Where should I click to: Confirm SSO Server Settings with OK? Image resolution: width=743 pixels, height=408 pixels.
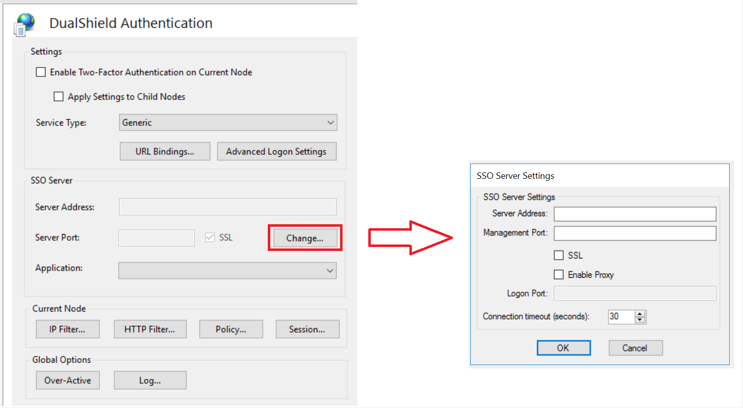563,348
